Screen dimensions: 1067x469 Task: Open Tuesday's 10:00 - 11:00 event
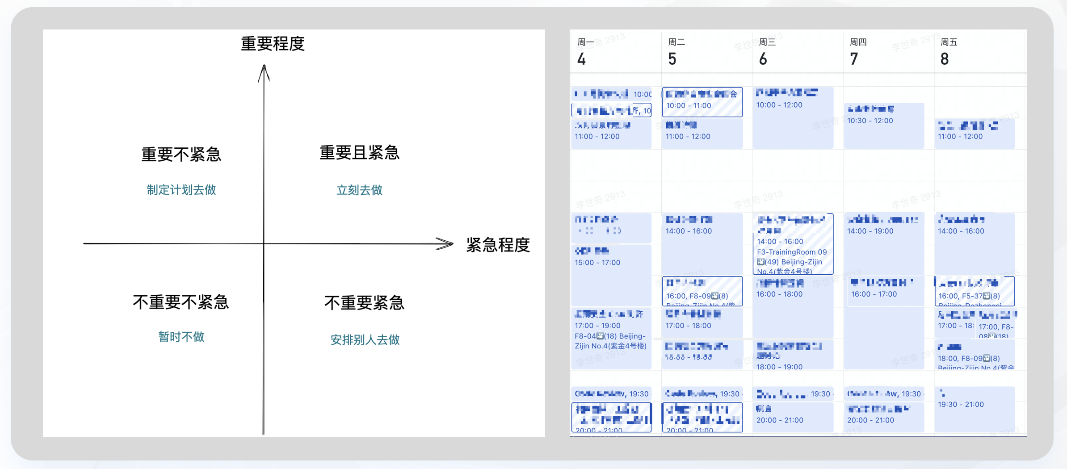click(702, 102)
